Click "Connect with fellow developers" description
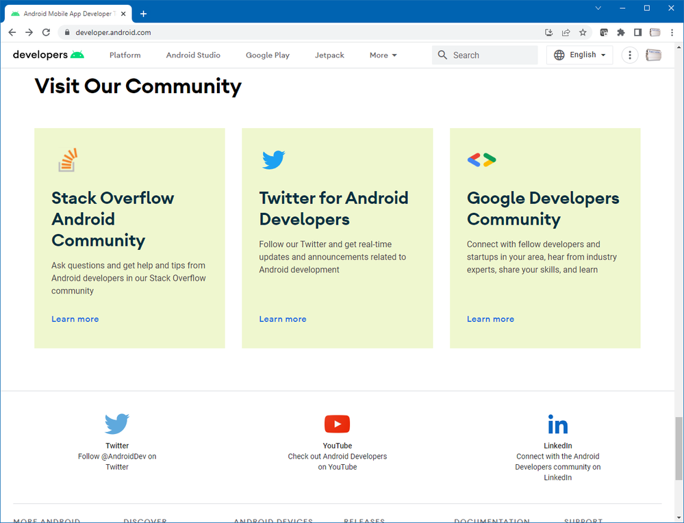This screenshot has width=684, height=523. (542, 257)
